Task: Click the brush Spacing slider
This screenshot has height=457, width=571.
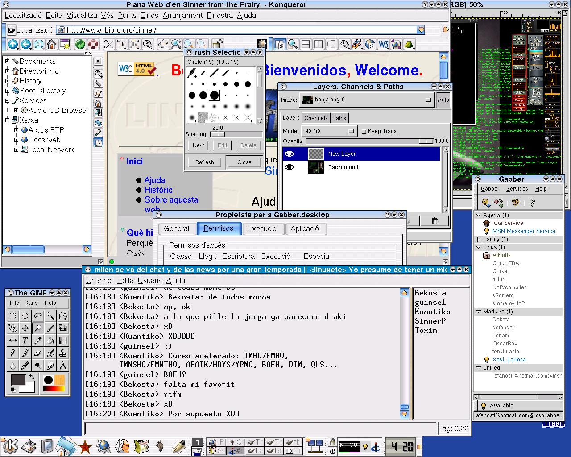Action: [236, 134]
